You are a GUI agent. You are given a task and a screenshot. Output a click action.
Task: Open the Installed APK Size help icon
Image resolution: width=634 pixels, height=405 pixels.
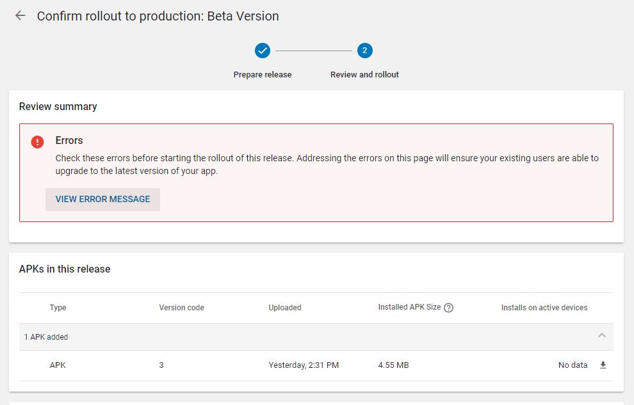(449, 308)
